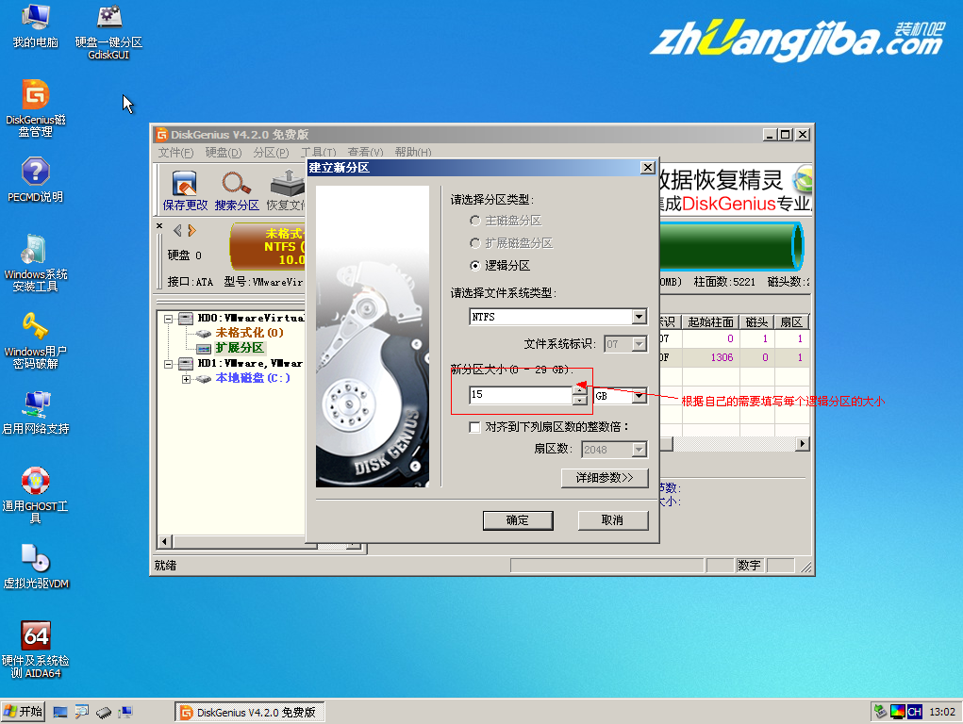Click the 确定 button to confirm
The height and width of the screenshot is (724, 963).
[517, 519]
